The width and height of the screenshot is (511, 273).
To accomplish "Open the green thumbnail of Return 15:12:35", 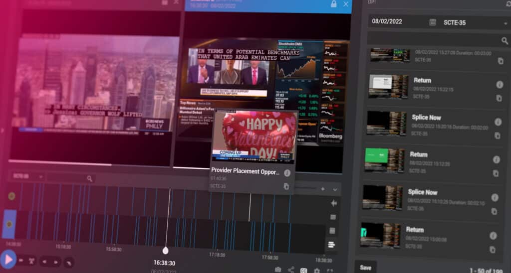I will pos(385,160).
